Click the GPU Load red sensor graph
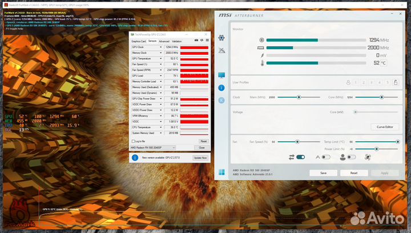Screen dimensions: 411x233 [x=194, y=76]
